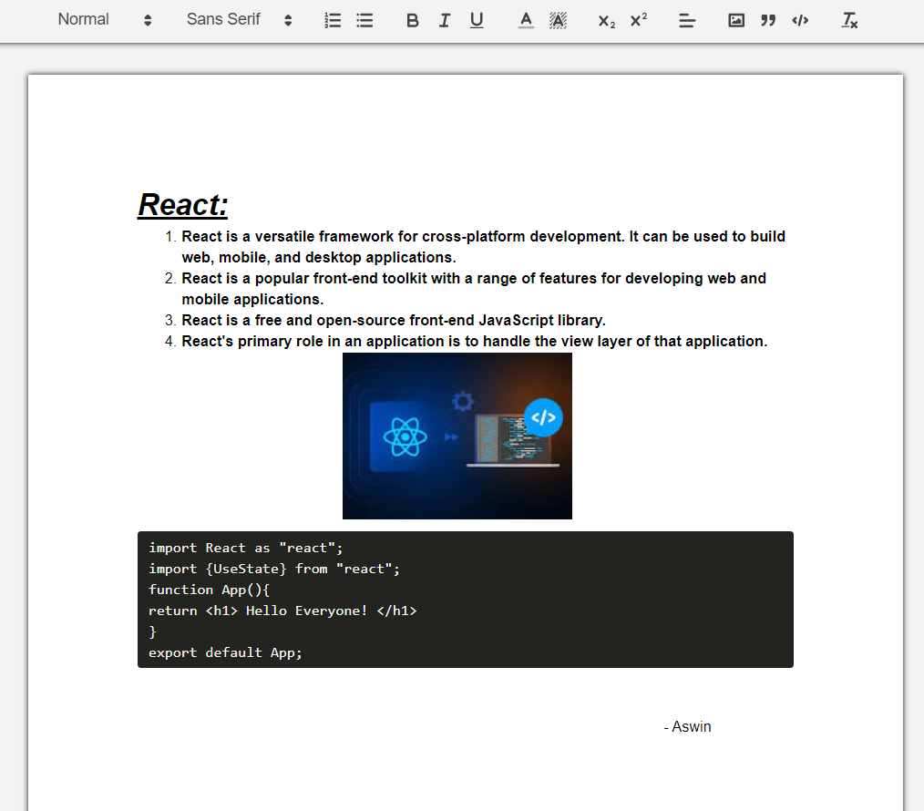Open the Normal heading size dropdown
The height and width of the screenshot is (811, 924).
point(104,20)
